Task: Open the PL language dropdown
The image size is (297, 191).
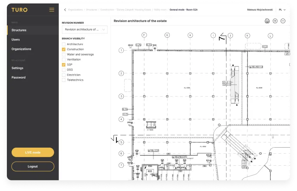Action: [x=282, y=9]
